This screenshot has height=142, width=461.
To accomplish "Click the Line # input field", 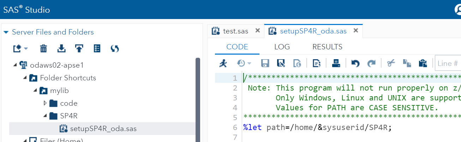I will tap(448, 63).
